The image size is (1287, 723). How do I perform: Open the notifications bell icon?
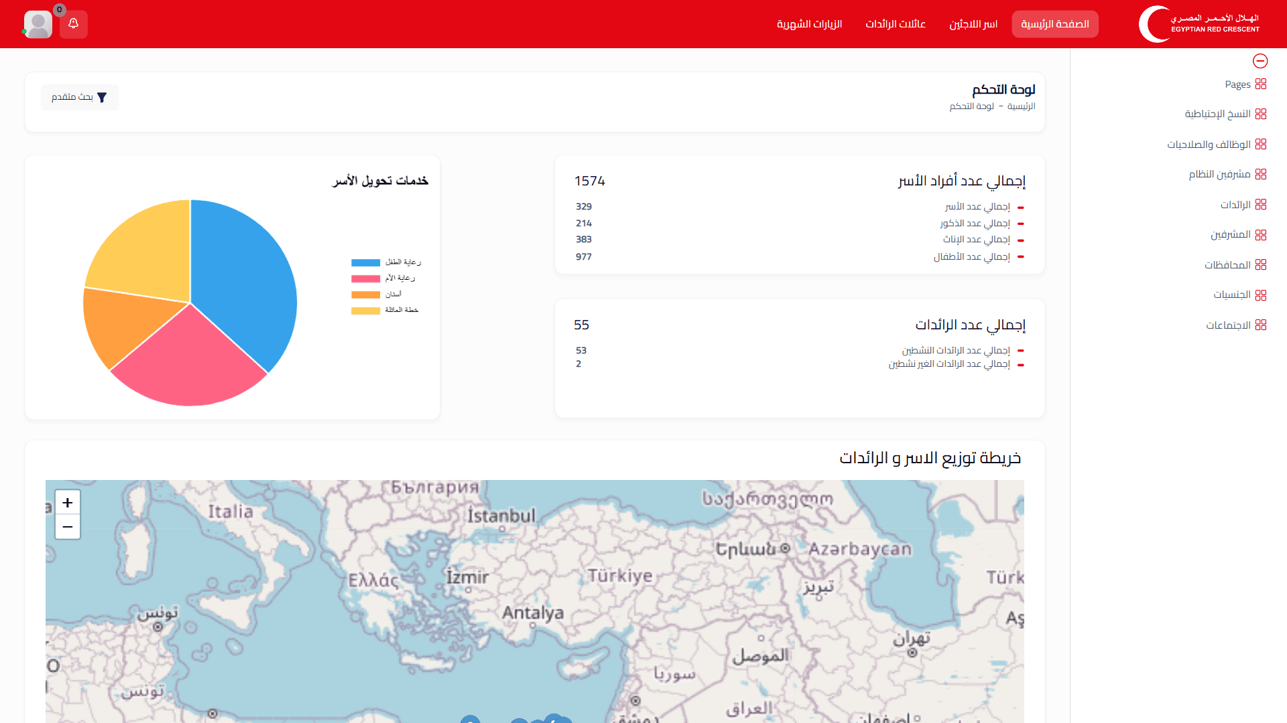[x=74, y=24]
